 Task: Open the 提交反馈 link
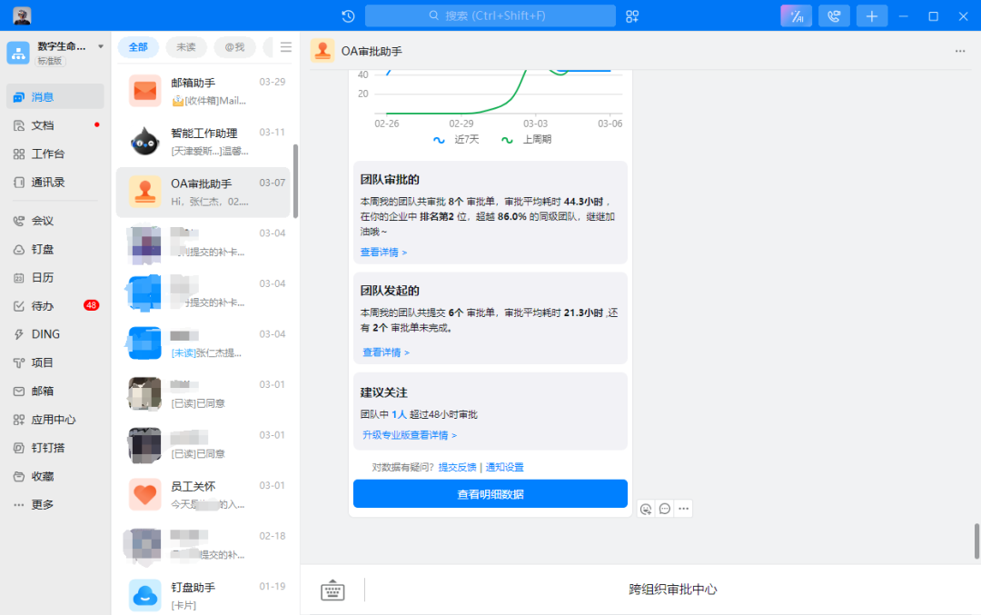[457, 467]
